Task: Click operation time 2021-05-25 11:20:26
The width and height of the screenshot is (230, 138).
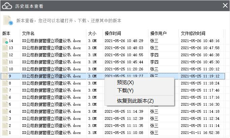Action: [x=124, y=69]
